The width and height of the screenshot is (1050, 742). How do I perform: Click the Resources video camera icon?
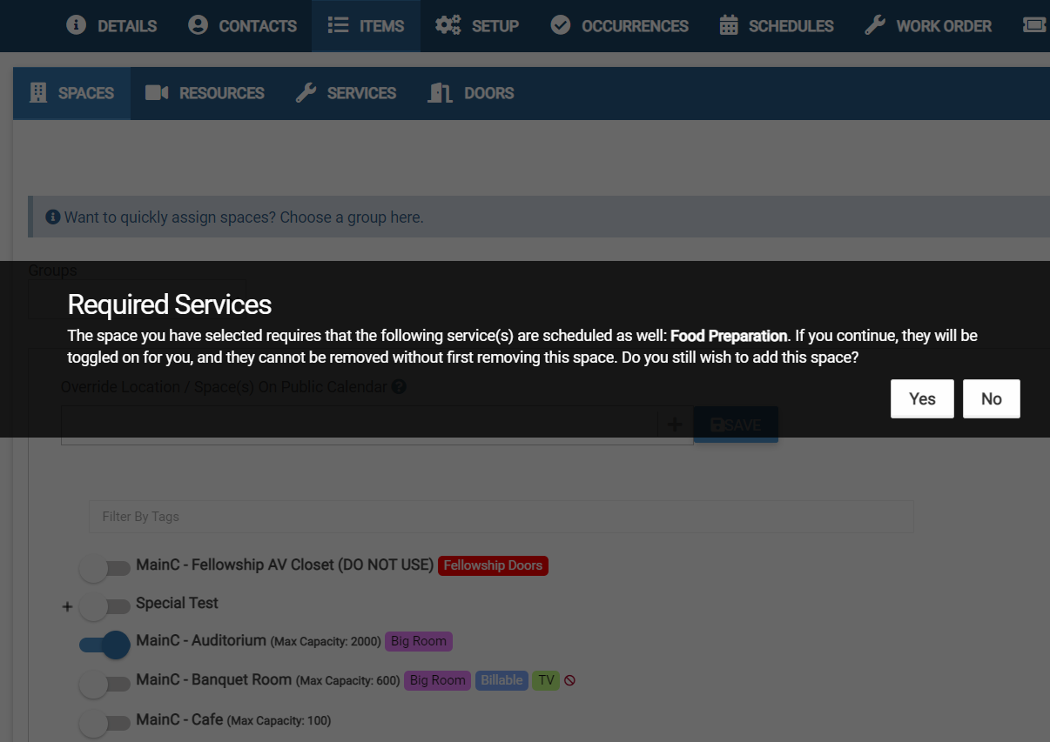[x=157, y=93]
